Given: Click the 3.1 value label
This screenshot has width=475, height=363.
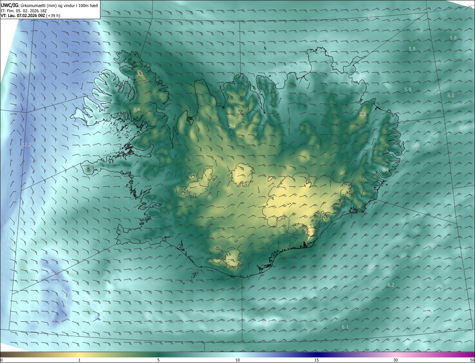Looking at the screenshot, I should coord(140,75).
